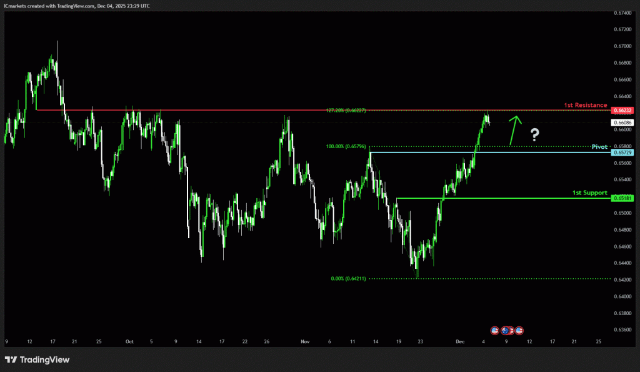The height and width of the screenshot is (372, 640).
Task: Select the "Pivot" text label
Action: (599, 146)
